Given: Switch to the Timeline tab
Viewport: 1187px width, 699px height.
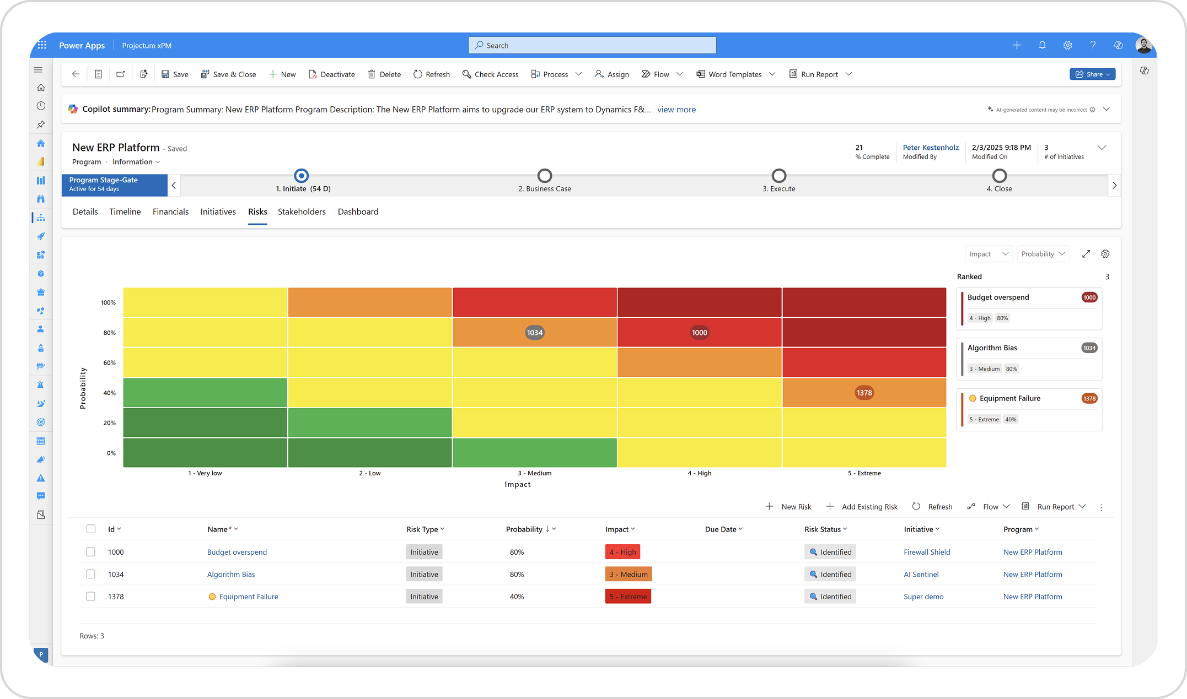Looking at the screenshot, I should [125, 212].
